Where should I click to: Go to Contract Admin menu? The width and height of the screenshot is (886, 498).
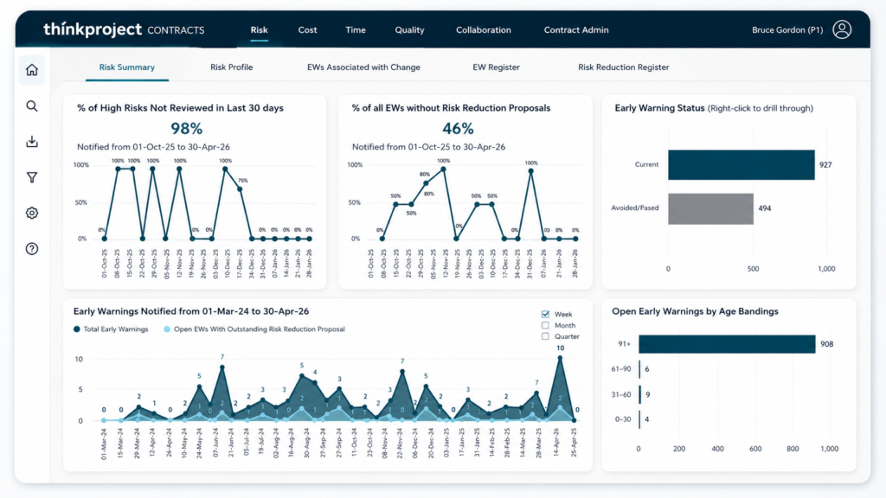point(576,30)
